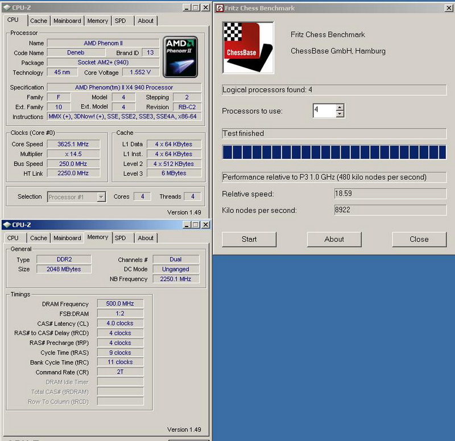Click the Technology value 45 nm
This screenshot has height=441, width=455.
click(62, 72)
